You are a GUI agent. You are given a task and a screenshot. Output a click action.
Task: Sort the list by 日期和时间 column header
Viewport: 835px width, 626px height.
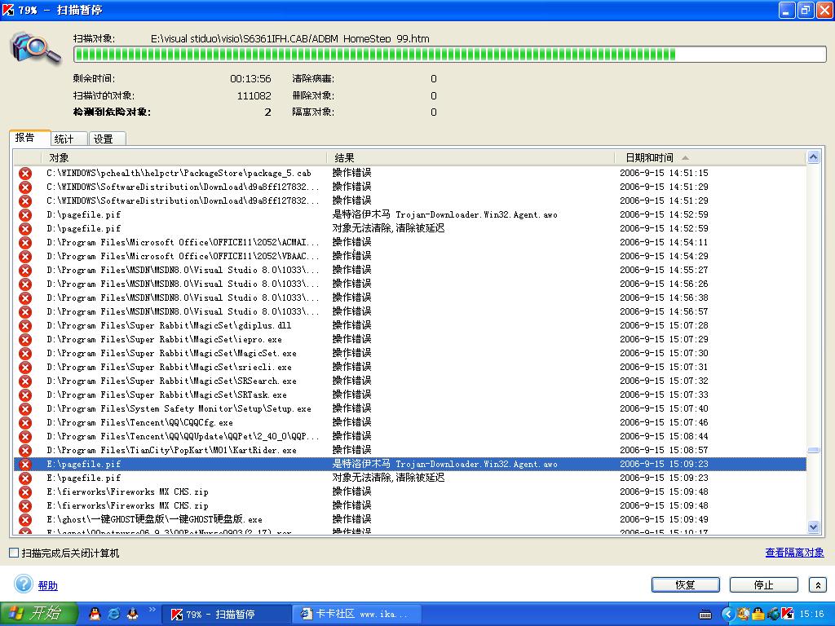coord(650,157)
